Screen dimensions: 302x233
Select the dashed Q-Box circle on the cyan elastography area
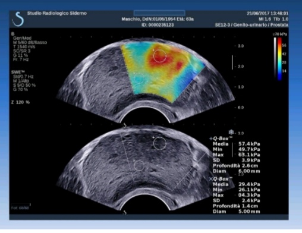pos(139,78)
